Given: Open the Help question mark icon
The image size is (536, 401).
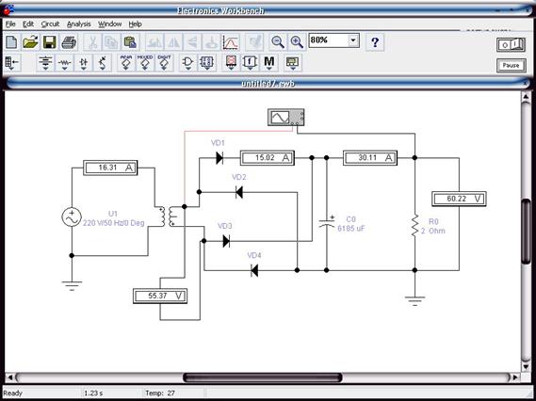Looking at the screenshot, I should (x=375, y=42).
